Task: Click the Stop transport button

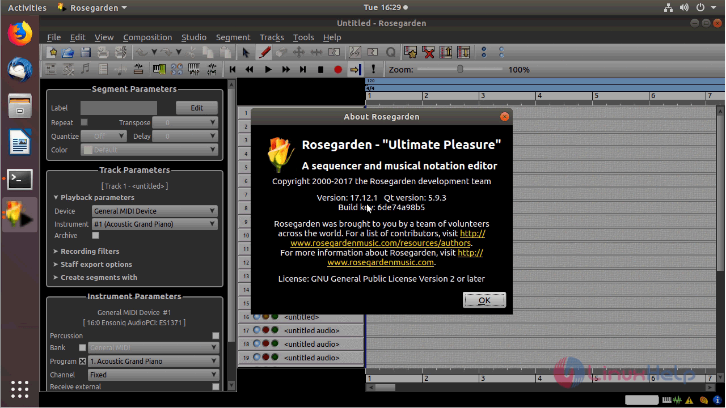Action: (320, 69)
